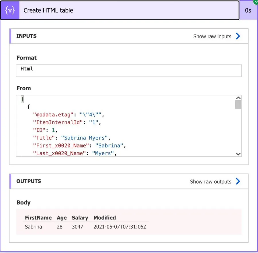Select the FirstName column header in Body table
The image size is (258, 253).
38,218
